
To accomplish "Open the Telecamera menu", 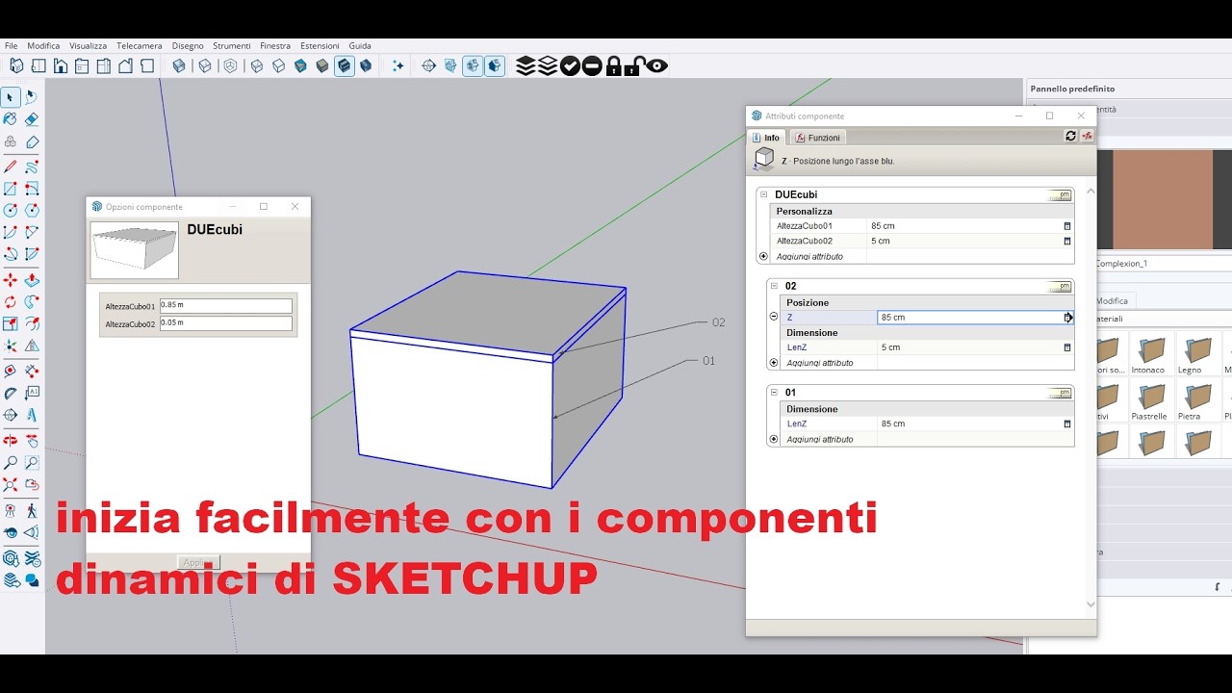I will [x=140, y=45].
